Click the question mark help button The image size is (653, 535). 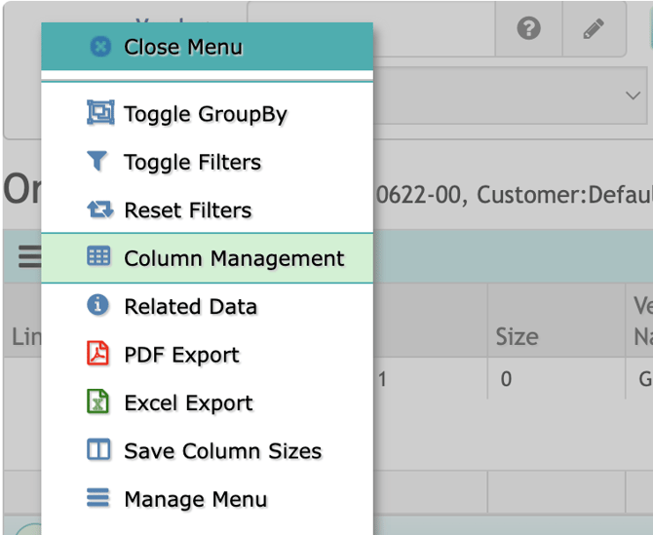pos(528,29)
